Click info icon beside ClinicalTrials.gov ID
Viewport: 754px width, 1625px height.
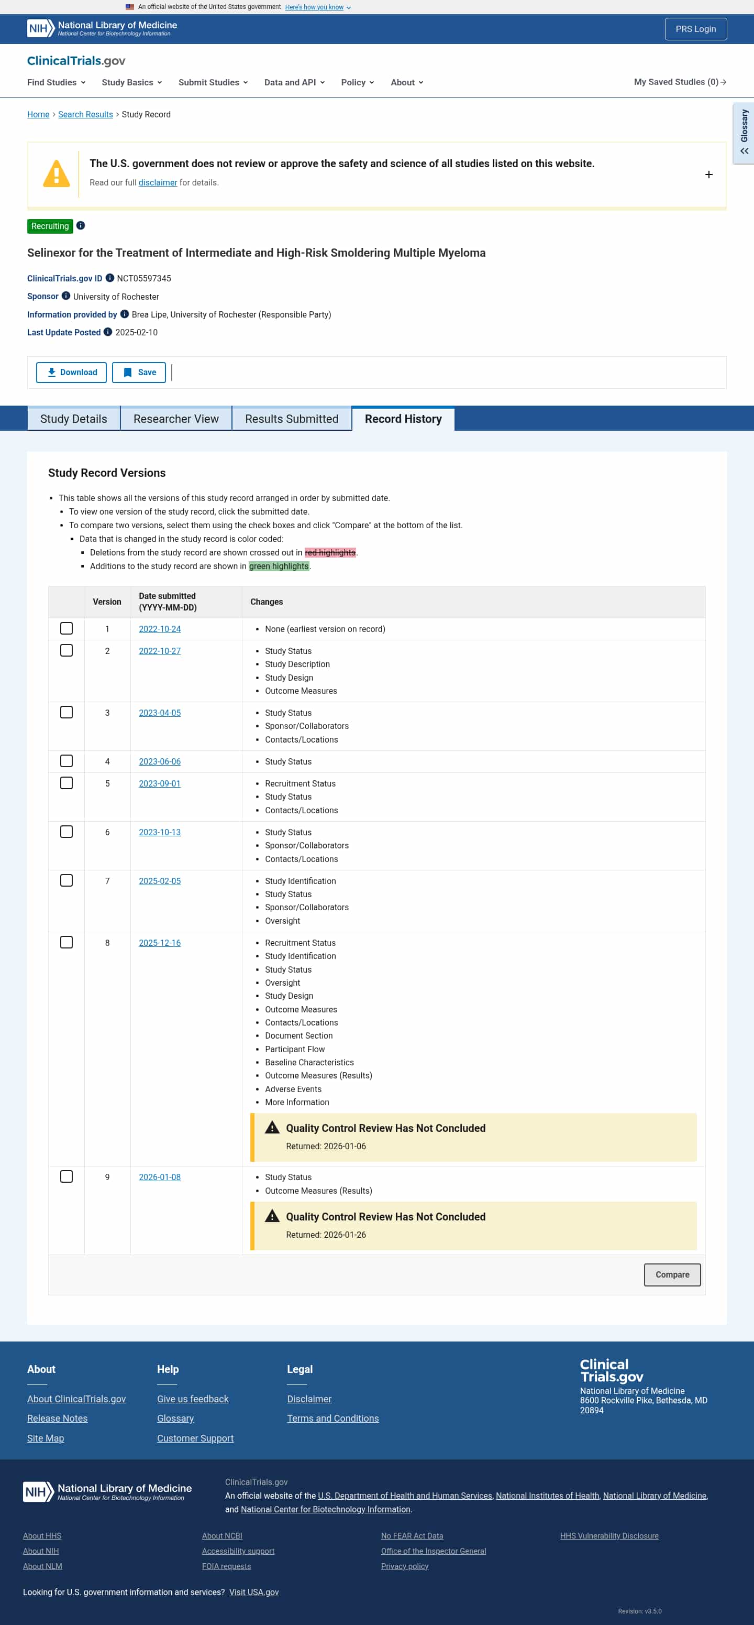[x=109, y=278]
